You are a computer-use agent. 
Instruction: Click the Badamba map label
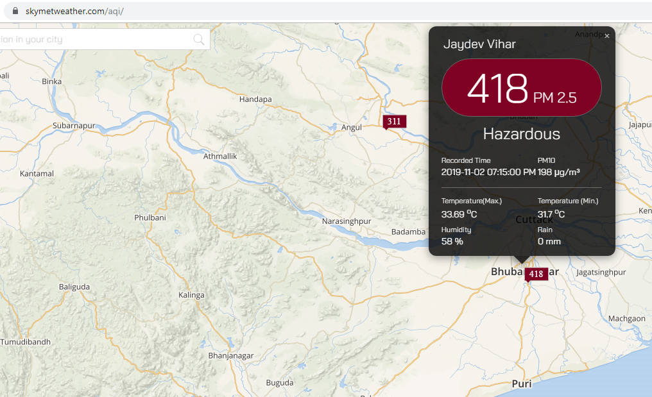point(408,232)
